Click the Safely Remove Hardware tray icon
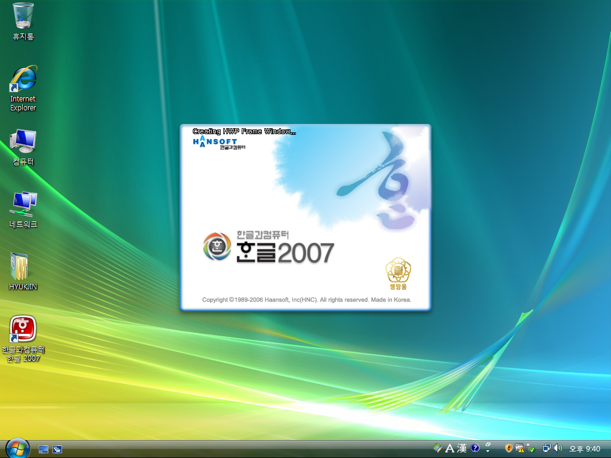The width and height of the screenshot is (611, 458). (530, 448)
